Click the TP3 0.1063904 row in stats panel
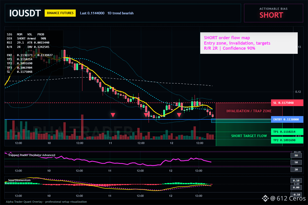 (20, 68)
